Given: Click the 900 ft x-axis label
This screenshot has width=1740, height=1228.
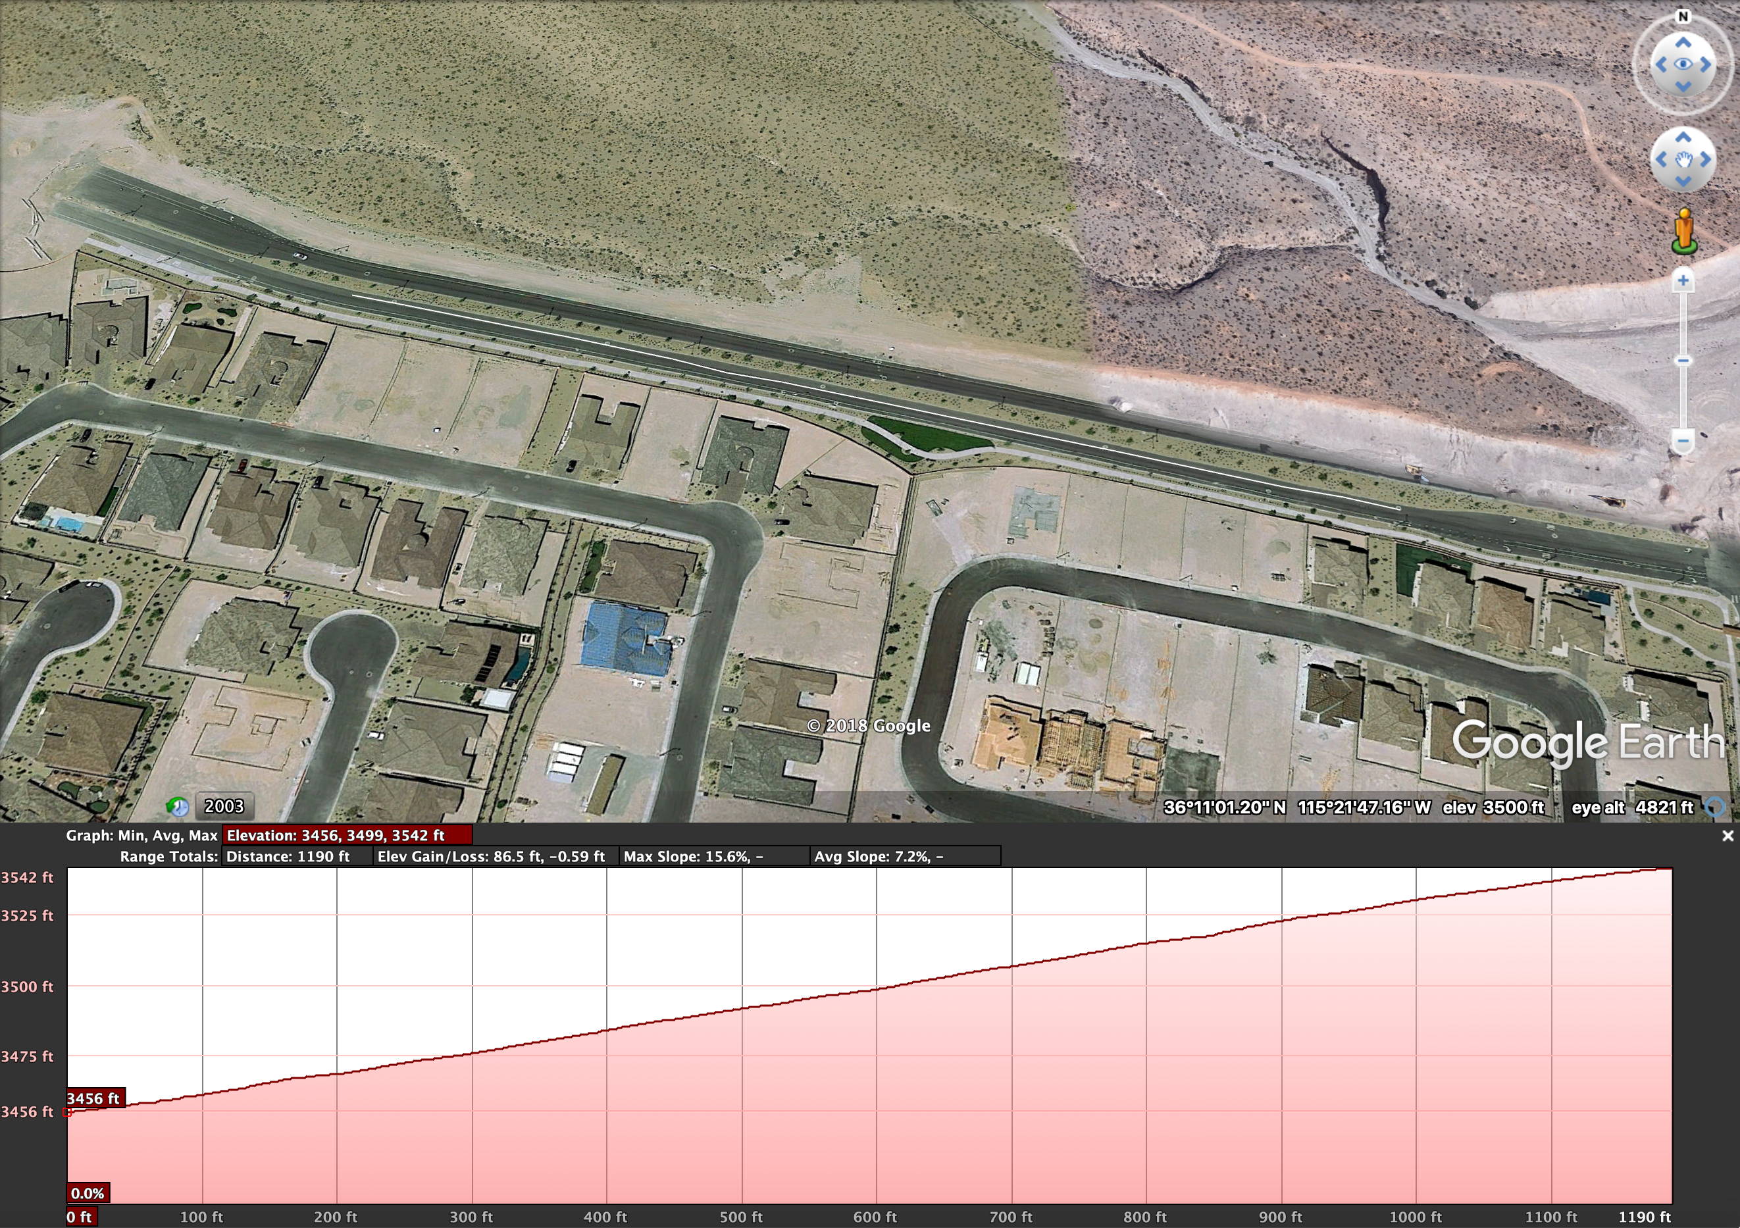Looking at the screenshot, I should tap(1281, 1217).
